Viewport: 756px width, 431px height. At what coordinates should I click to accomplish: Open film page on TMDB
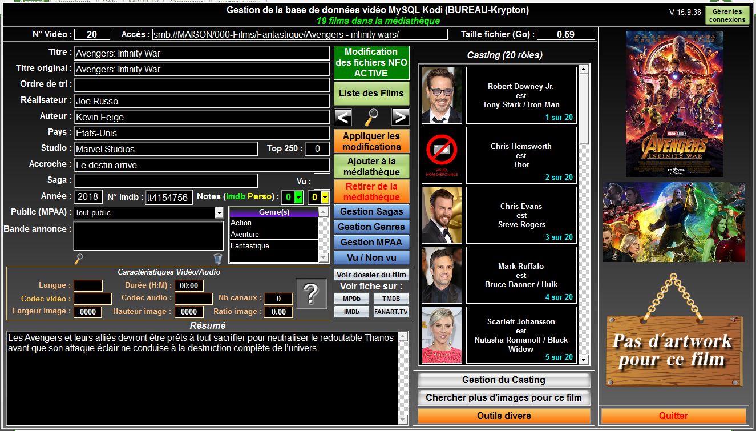pyautogui.click(x=391, y=298)
